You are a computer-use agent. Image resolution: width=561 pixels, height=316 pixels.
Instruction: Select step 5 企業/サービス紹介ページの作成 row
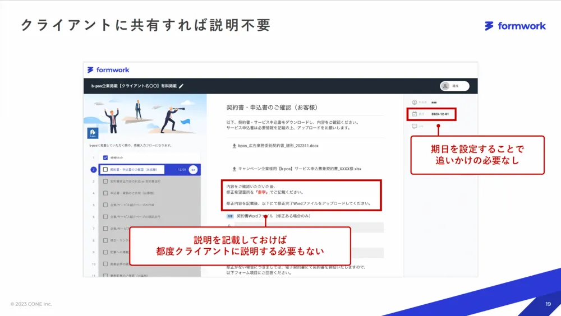point(150,205)
